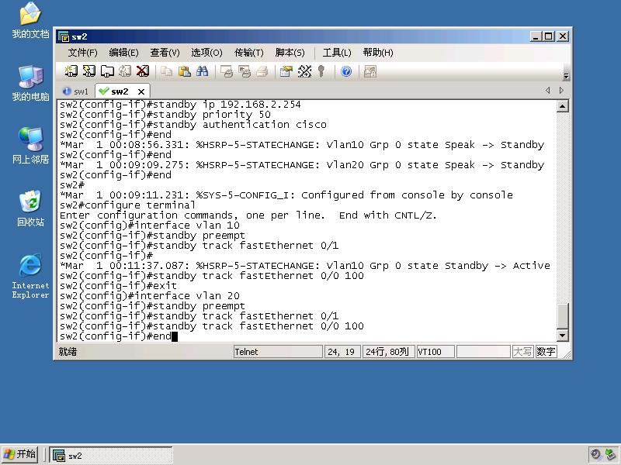
Task: Maximize the sw2 window
Action: pyautogui.click(x=549, y=36)
